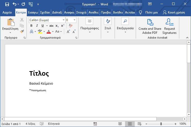Click the Save icon in title bar
191x127 pixels.
click(x=7, y=4)
